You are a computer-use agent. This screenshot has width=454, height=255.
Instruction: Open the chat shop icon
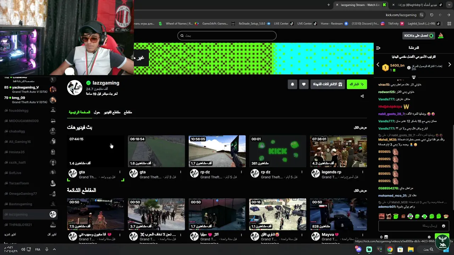386,237
